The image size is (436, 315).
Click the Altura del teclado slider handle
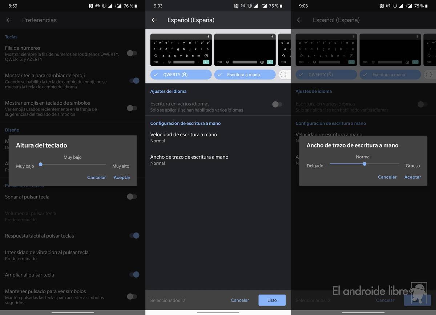tap(41, 164)
